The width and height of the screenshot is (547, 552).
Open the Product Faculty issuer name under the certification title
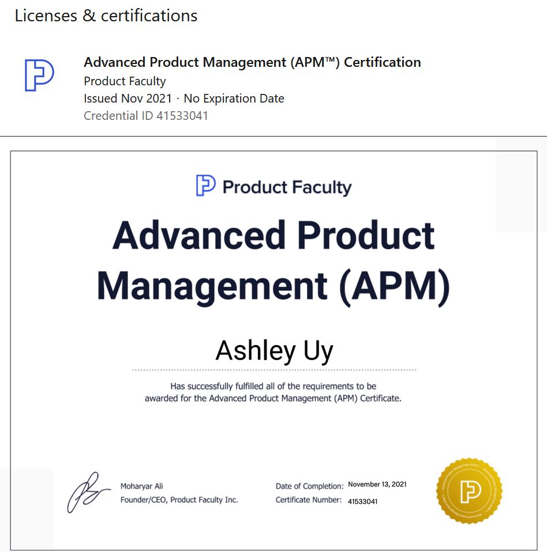point(125,81)
